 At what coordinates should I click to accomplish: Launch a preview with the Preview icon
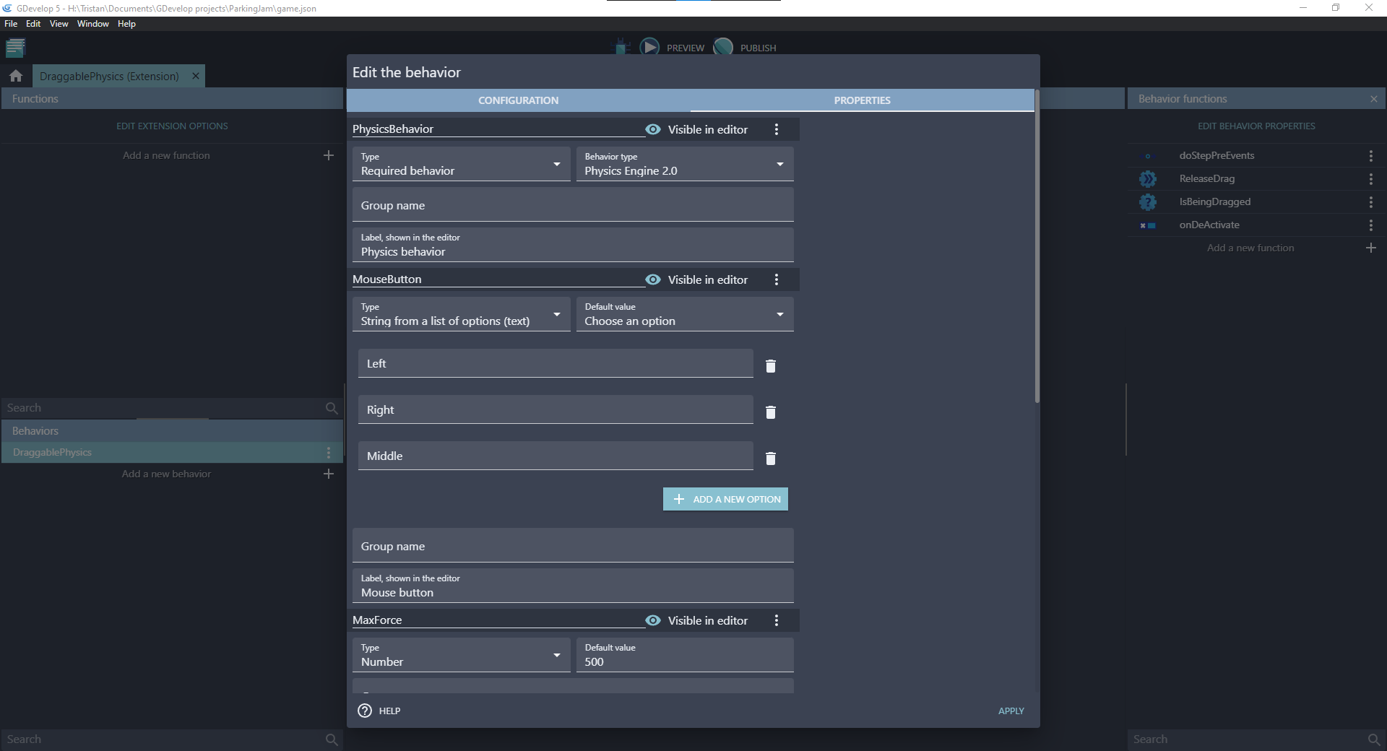[650, 46]
